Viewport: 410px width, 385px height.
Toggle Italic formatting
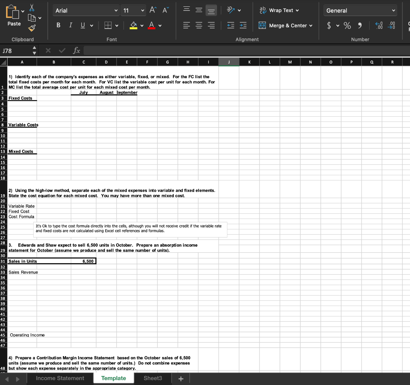[70, 25]
